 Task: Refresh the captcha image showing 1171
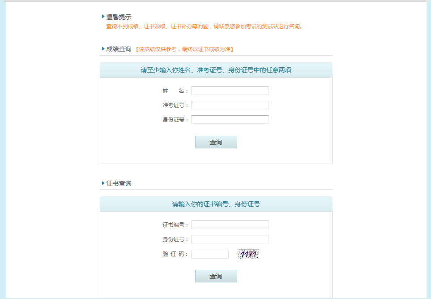pyautogui.click(x=248, y=254)
